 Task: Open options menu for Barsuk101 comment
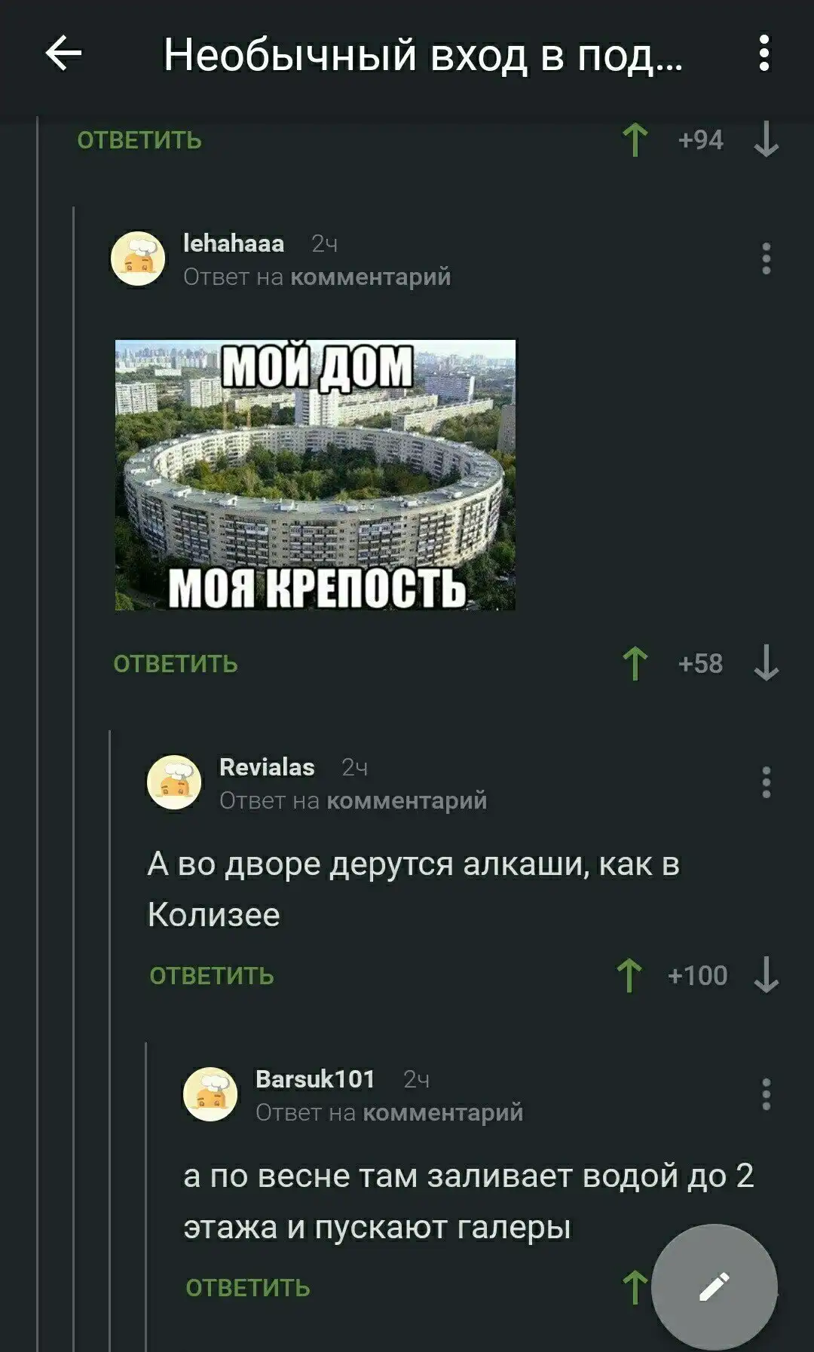click(x=766, y=1094)
